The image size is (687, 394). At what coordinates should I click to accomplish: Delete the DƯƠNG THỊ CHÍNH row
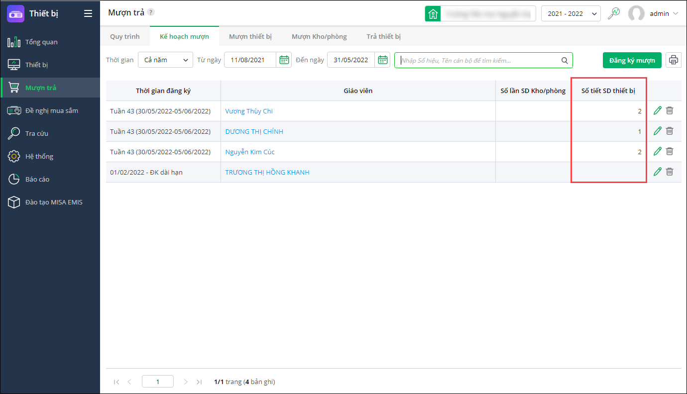pos(670,131)
